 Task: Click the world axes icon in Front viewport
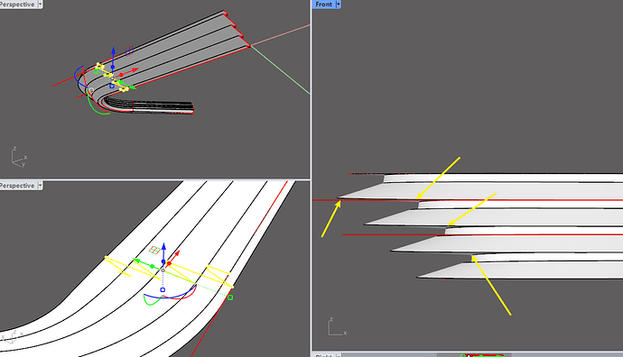tap(337, 327)
